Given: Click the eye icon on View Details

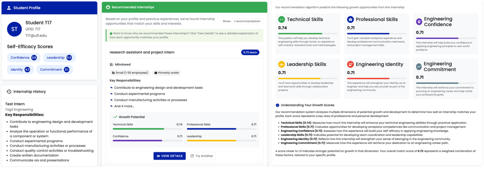Looking at the screenshot, I should click(158, 156).
